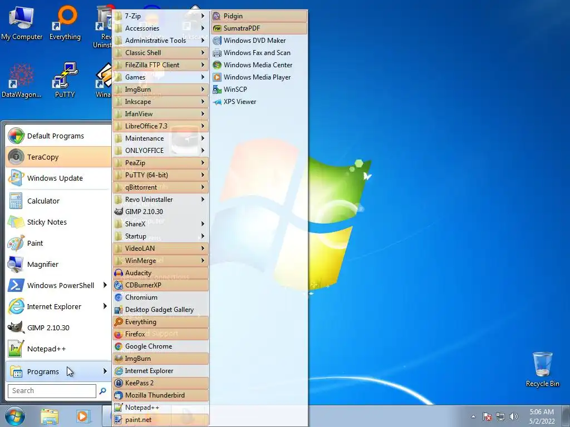Open Magnifier tool

[58, 264]
